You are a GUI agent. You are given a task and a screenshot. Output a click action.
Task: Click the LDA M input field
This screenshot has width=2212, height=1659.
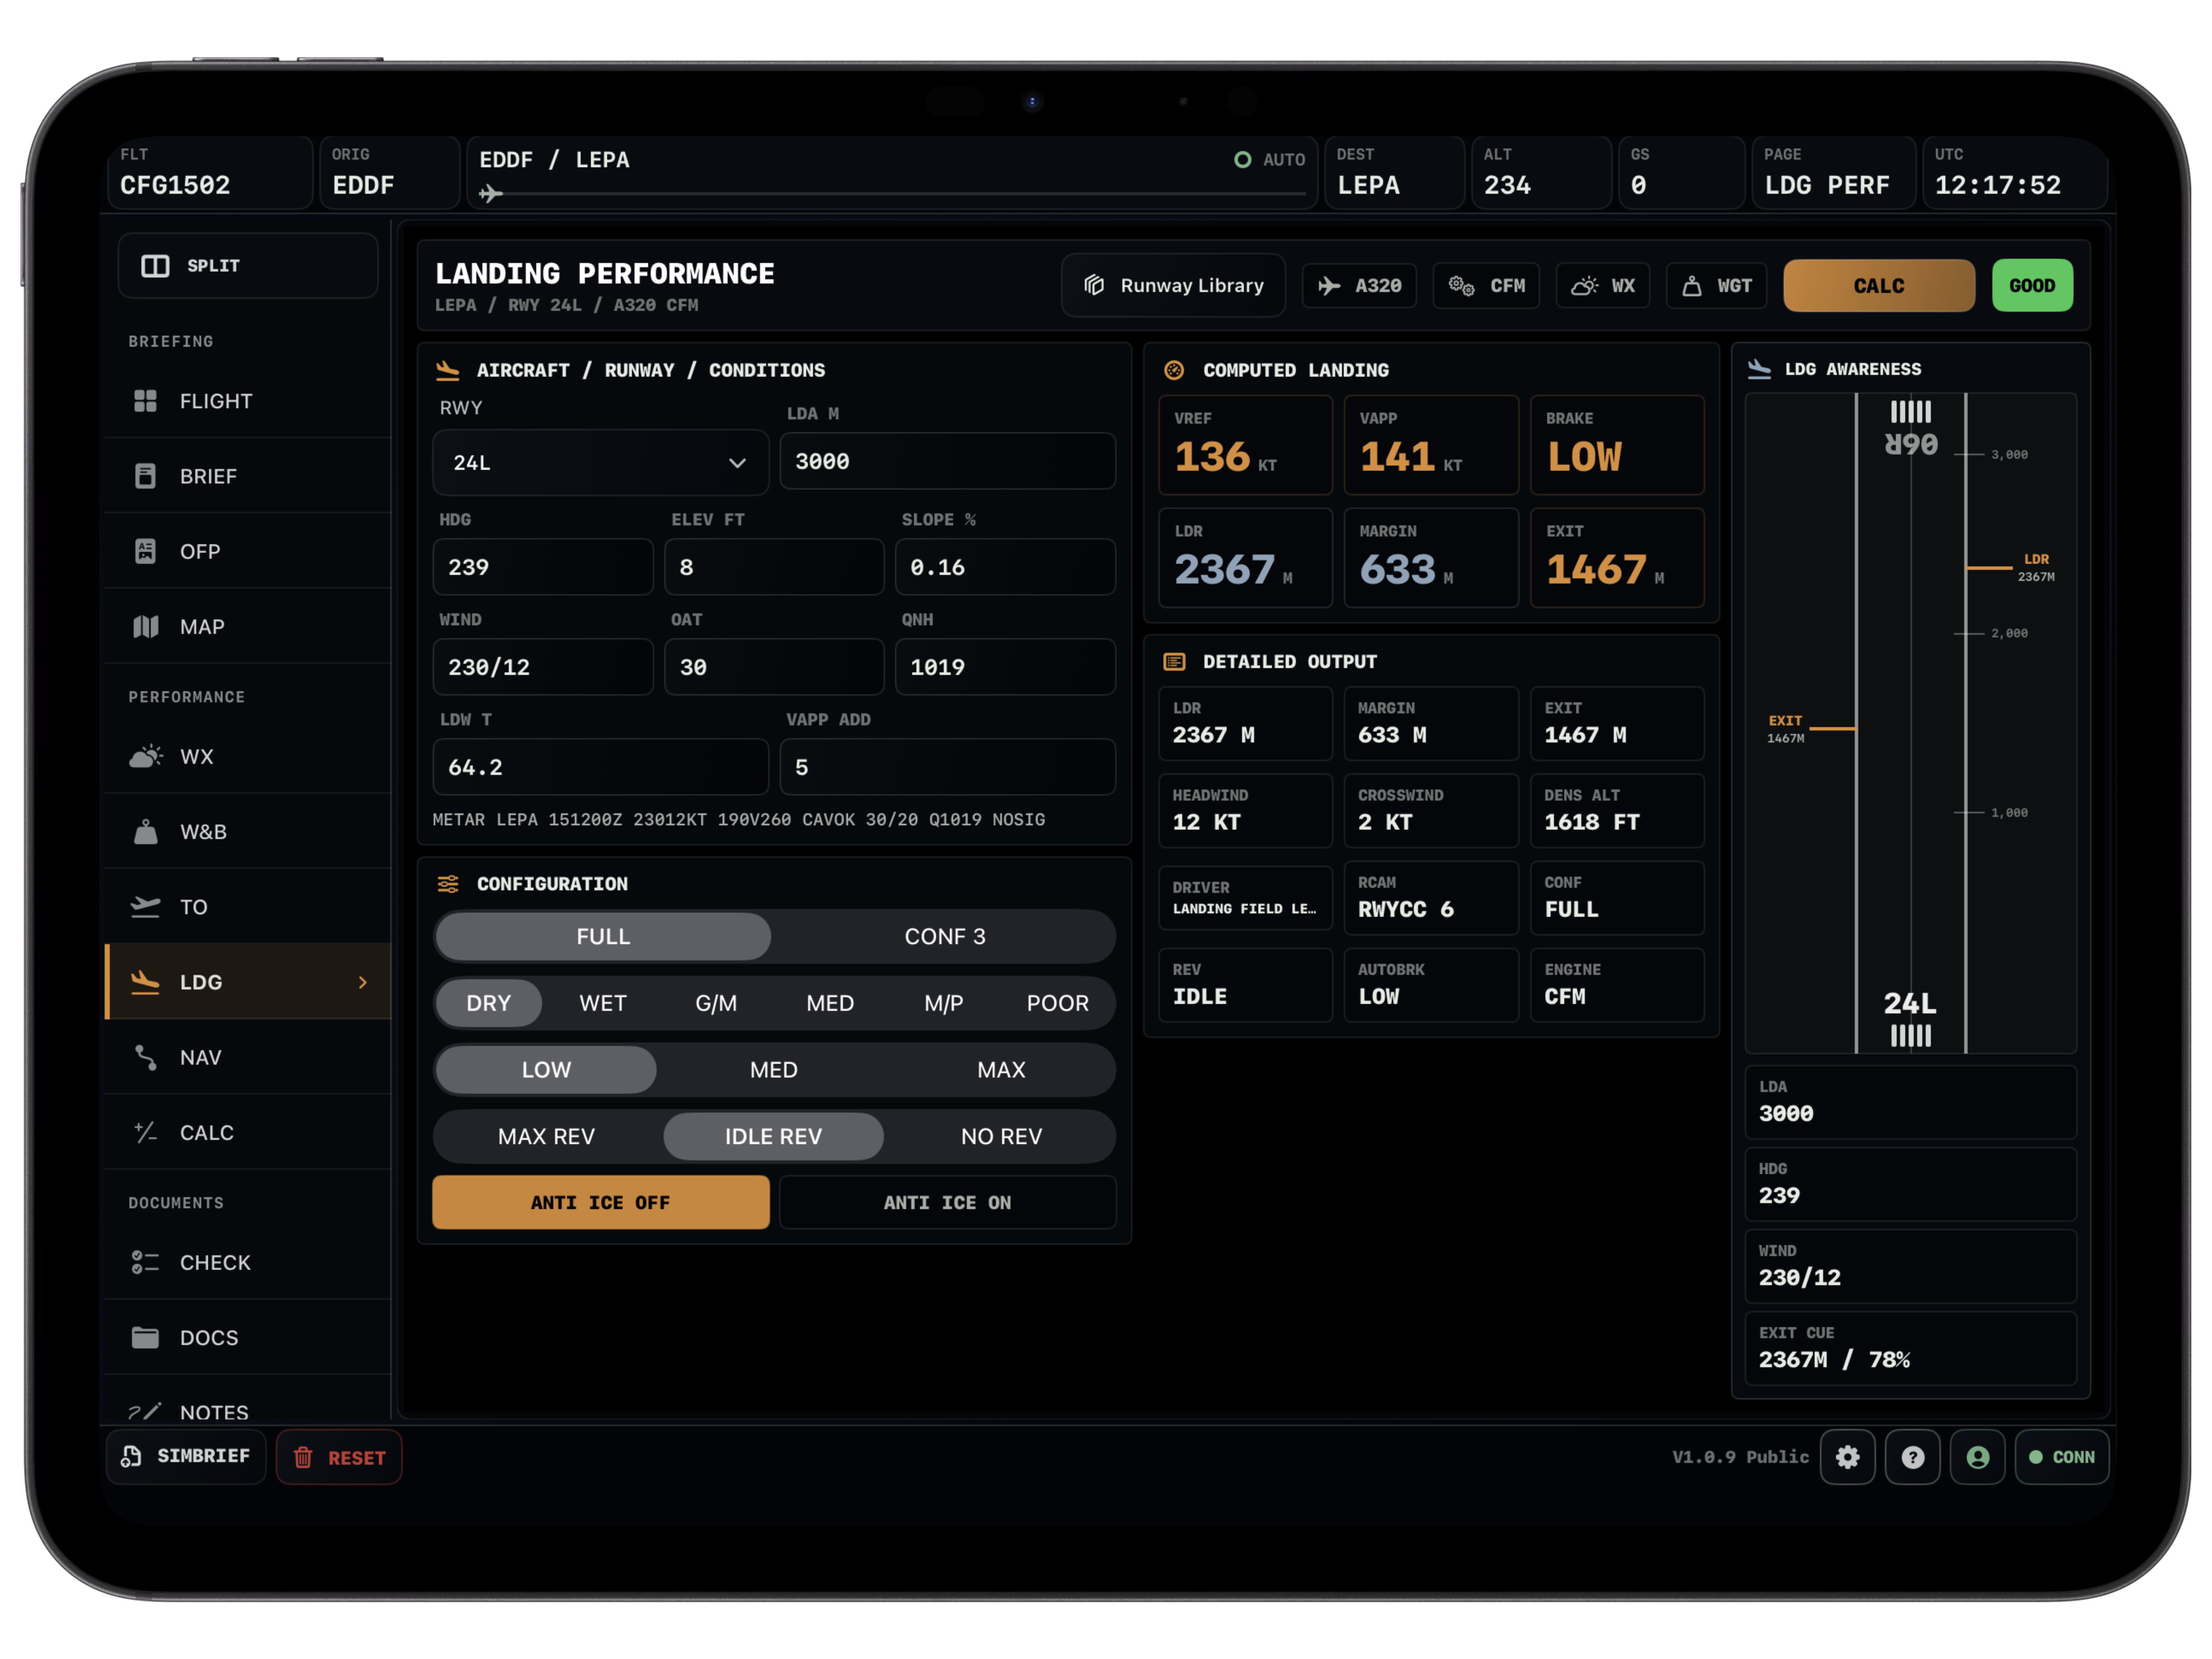click(x=947, y=461)
